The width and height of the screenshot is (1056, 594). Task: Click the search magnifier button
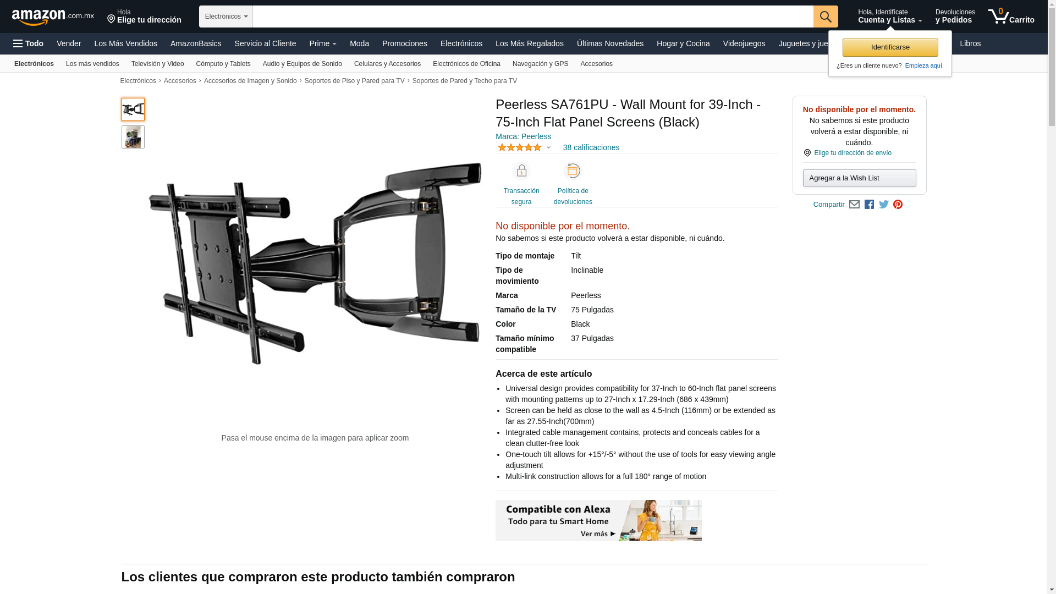tap(826, 16)
